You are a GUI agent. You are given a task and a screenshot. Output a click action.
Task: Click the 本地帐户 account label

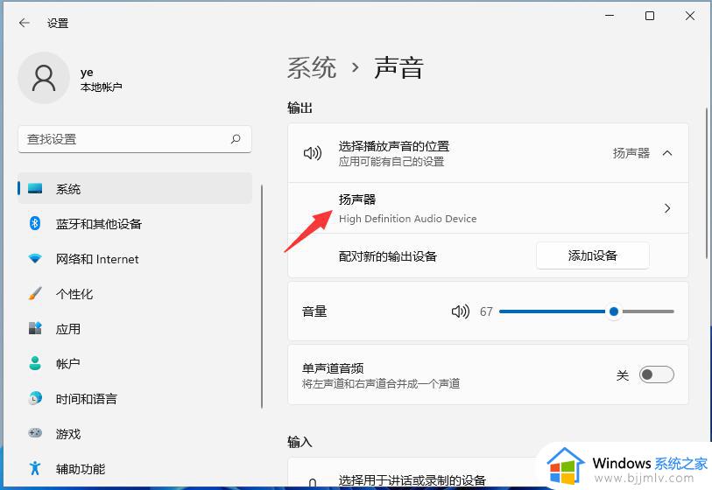101,87
